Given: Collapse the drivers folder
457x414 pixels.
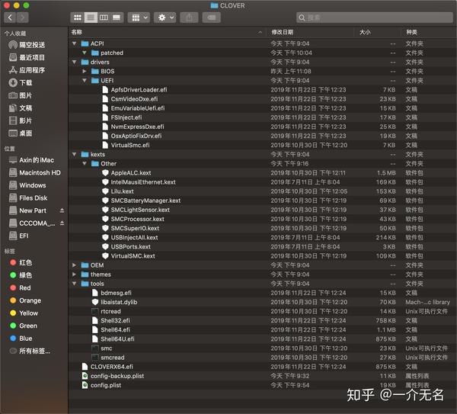Looking at the screenshot, I should click(75, 62).
